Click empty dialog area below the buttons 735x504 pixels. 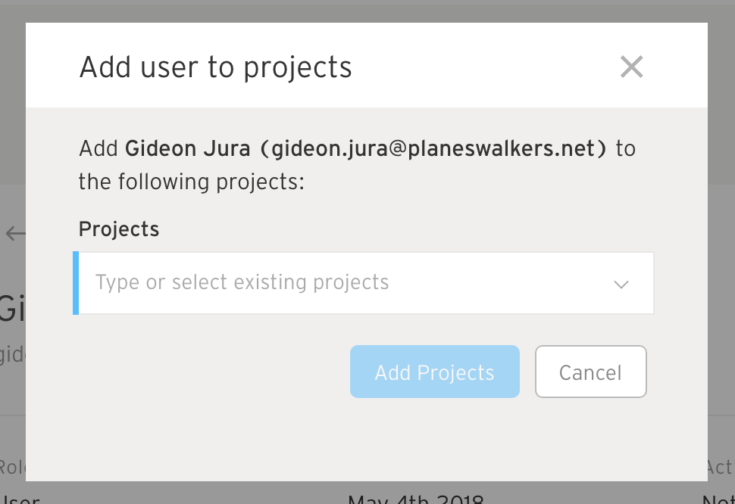coord(366,440)
